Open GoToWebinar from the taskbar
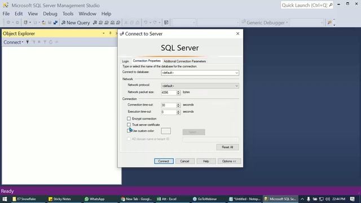The image size is (361, 203). [205, 199]
